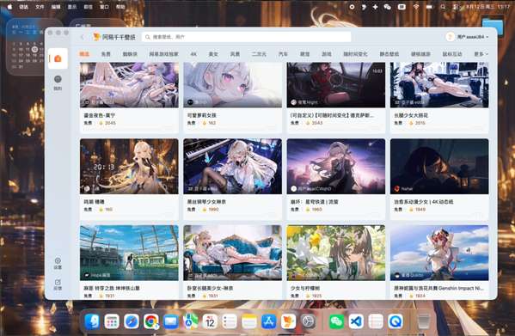Open WeChat from the Dock
Screen dimensions: 515x336
(336, 321)
